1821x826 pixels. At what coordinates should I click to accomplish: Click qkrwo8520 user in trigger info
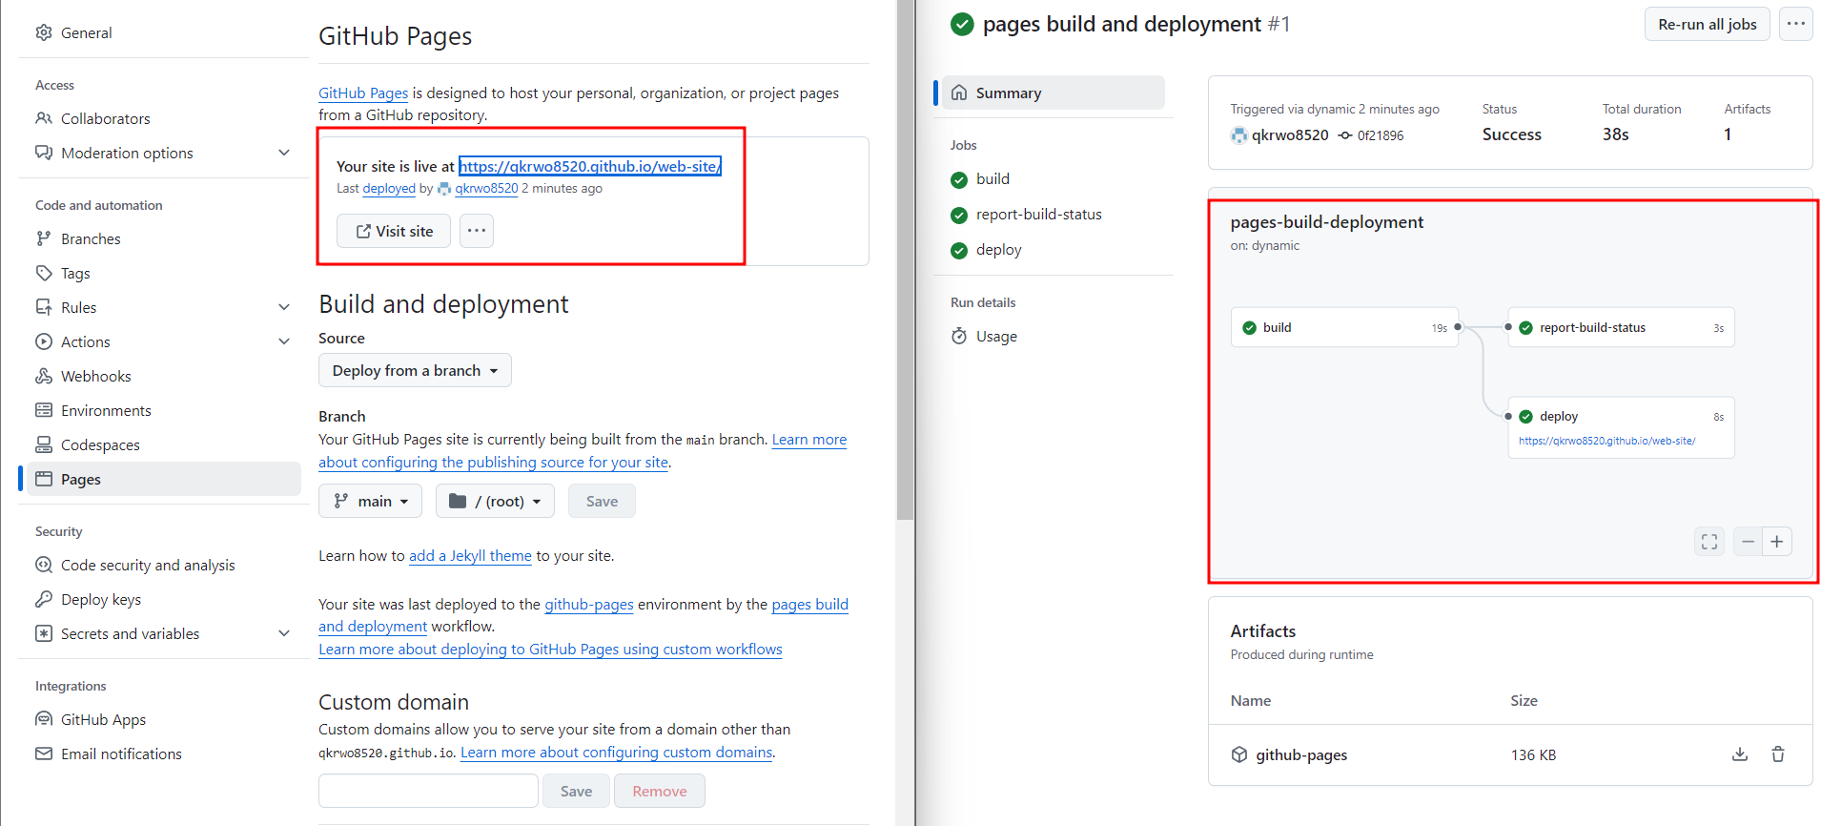pyautogui.click(x=1289, y=134)
